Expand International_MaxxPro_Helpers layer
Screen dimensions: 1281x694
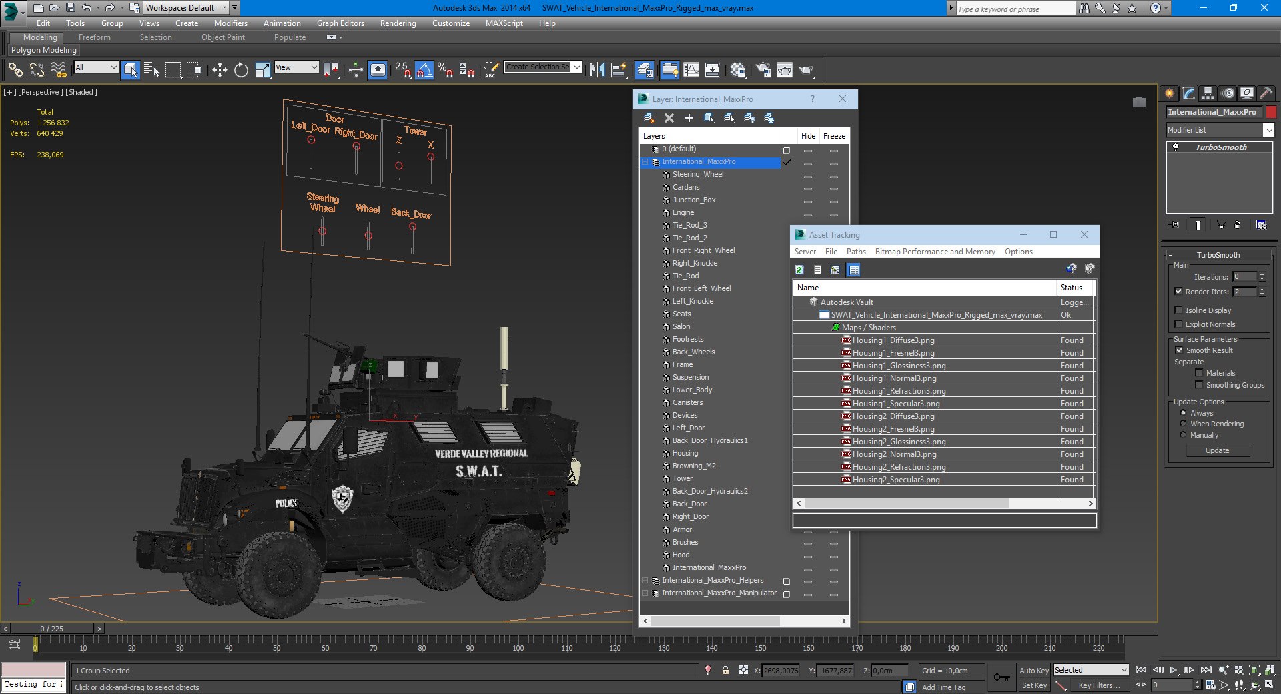point(645,581)
